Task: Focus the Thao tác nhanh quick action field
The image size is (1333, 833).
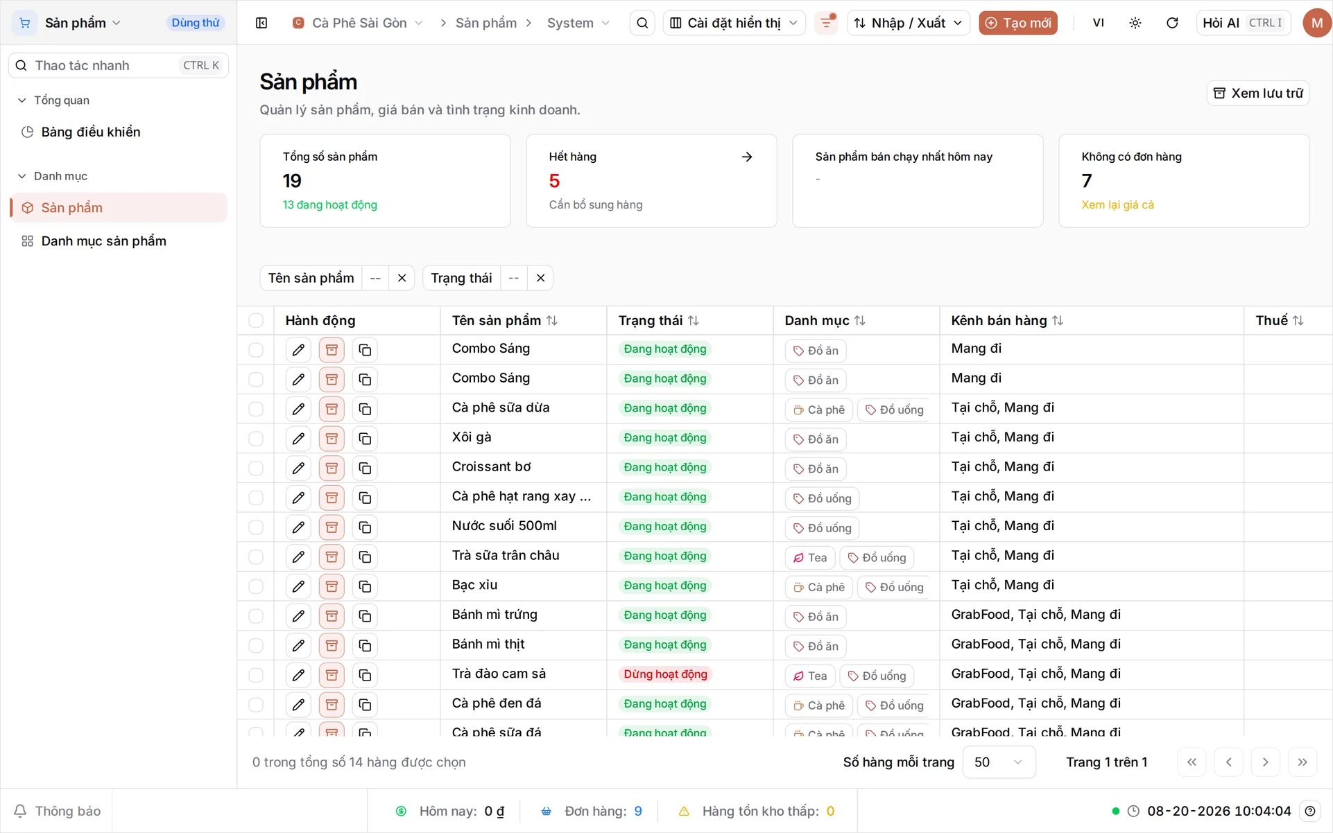Action: pos(119,65)
